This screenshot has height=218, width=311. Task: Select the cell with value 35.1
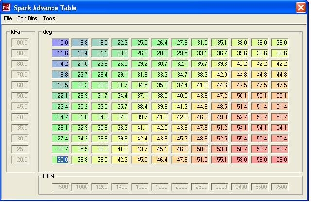click(x=220, y=43)
